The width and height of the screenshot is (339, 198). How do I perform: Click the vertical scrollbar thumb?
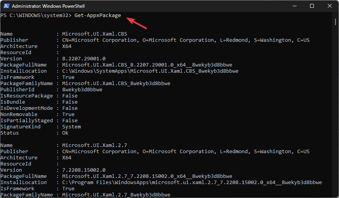click(x=335, y=22)
